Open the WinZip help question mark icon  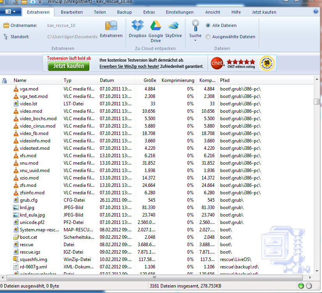pos(316,11)
